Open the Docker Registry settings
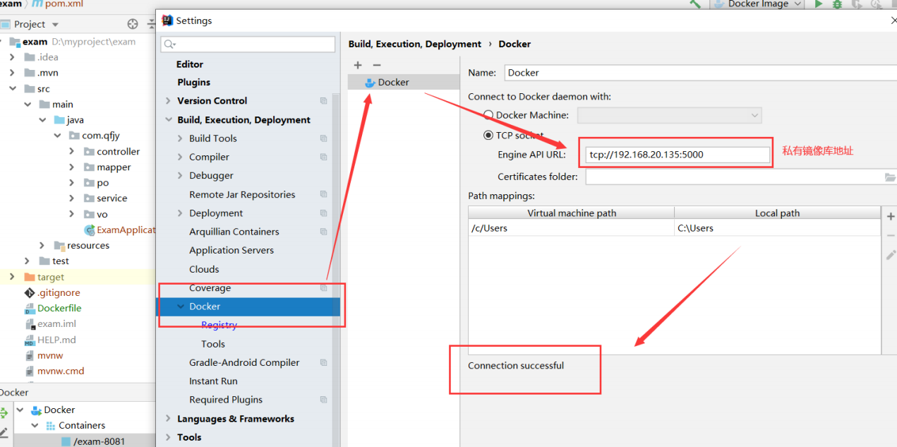The width and height of the screenshot is (897, 447). pyautogui.click(x=219, y=325)
